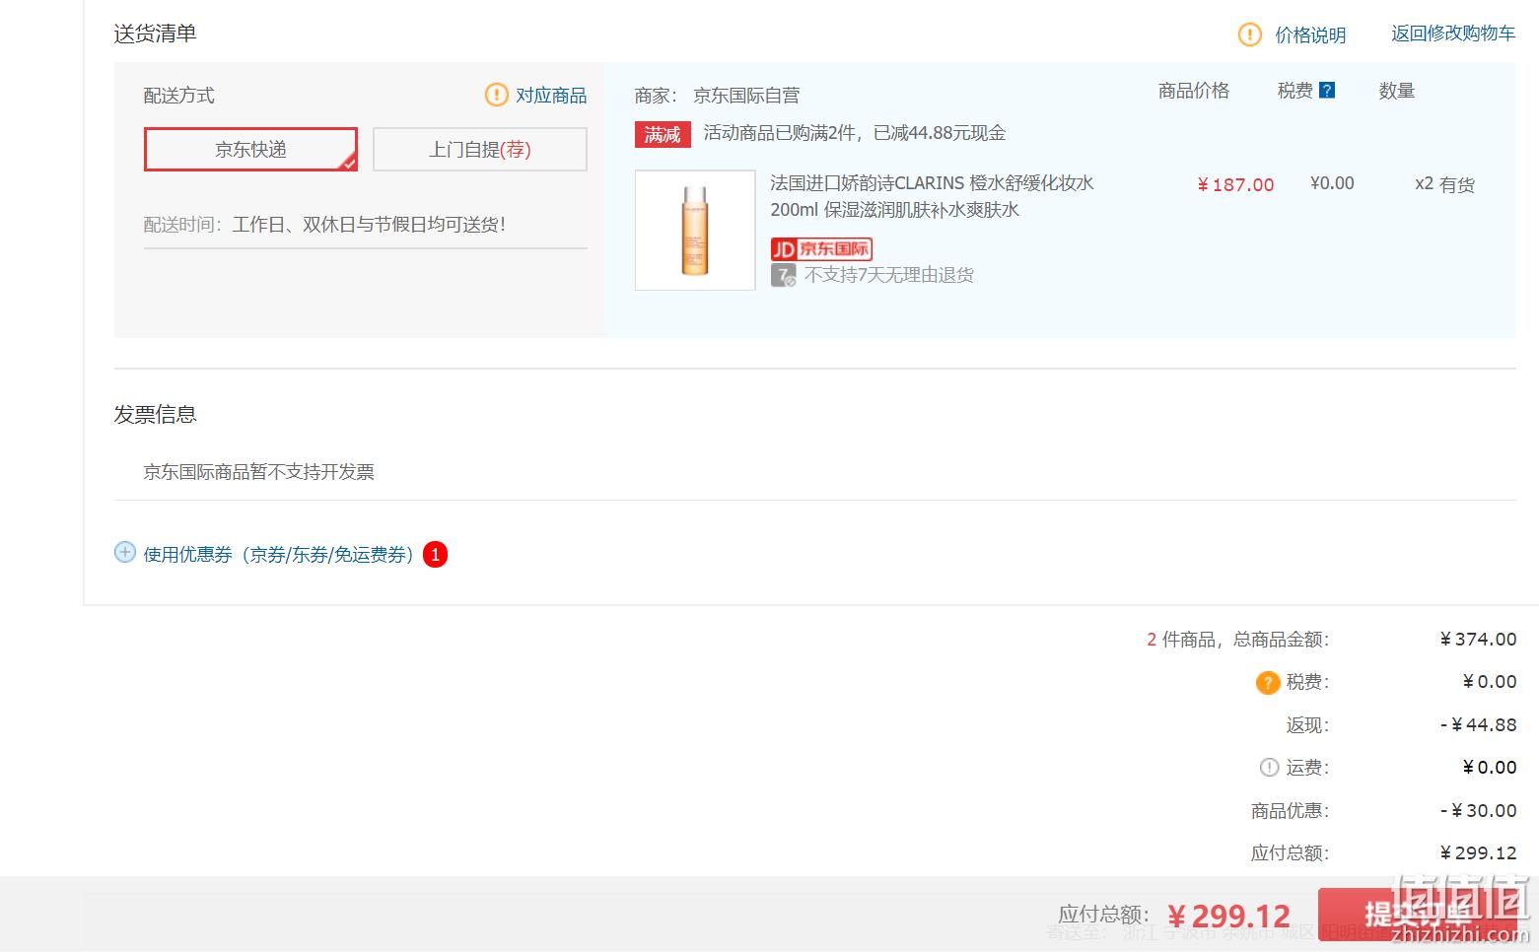Select 京东快递 delivery method
1539x952 pixels.
(x=250, y=149)
